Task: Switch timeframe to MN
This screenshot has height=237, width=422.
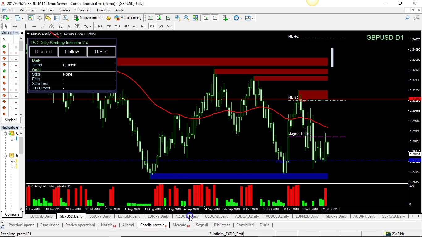Action: pos(169,27)
